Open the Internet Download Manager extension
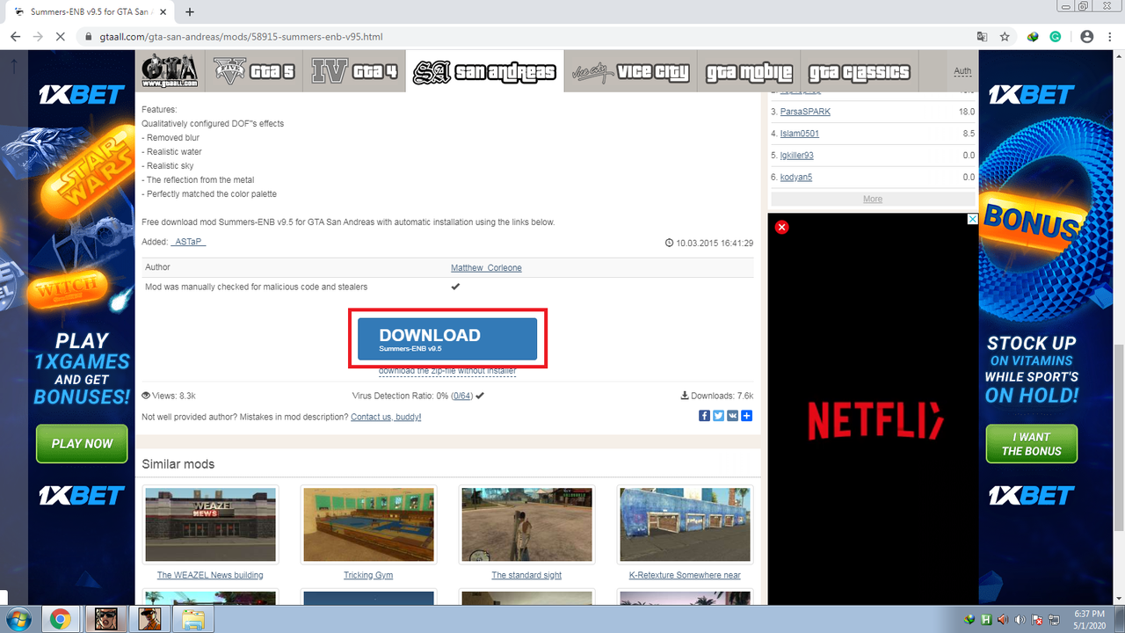 pos(1034,37)
